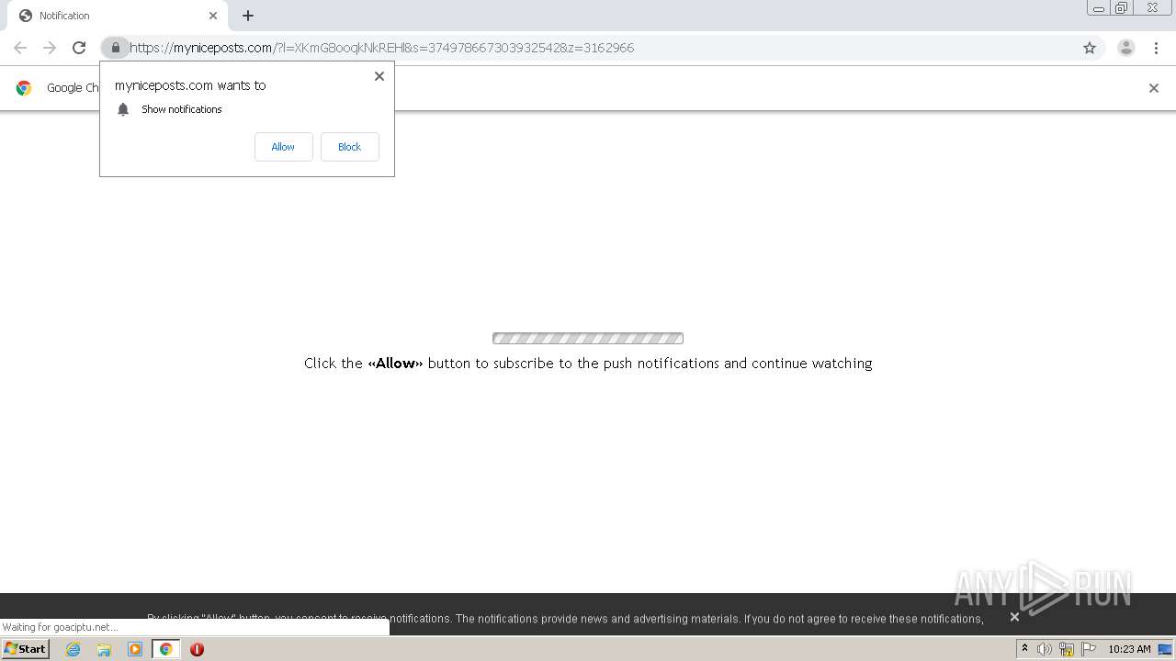The height and width of the screenshot is (661, 1176).
Task: Click the "Waiting for goaciptu.net" status text
Action: pos(61,627)
